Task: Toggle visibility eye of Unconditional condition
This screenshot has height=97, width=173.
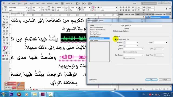Action: pos(147,17)
